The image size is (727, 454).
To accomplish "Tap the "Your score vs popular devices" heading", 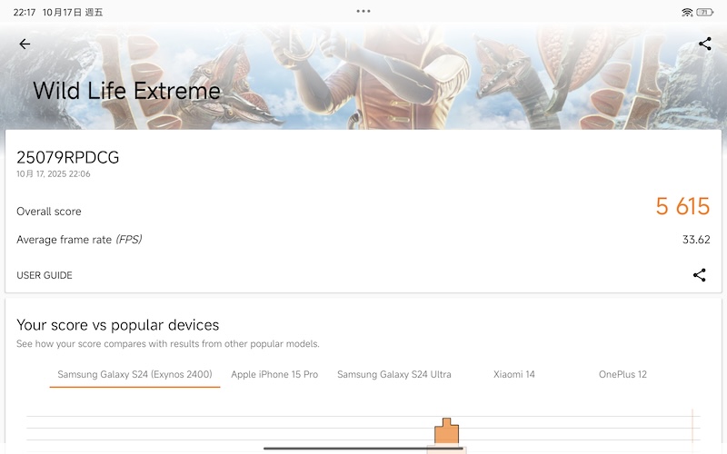I will tap(117, 325).
